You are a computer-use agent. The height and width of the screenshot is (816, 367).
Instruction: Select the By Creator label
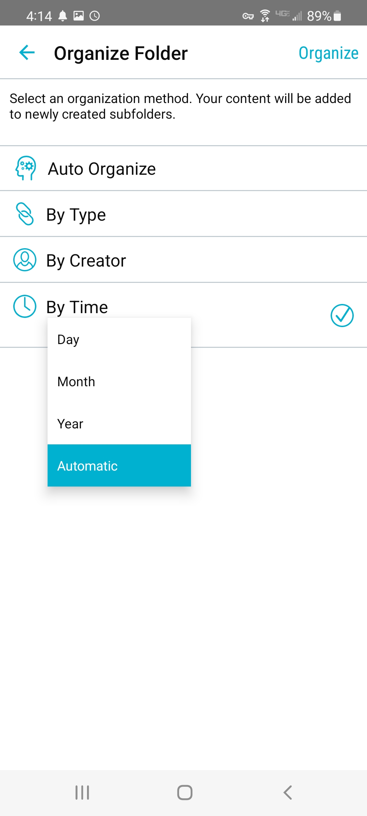[x=86, y=261]
